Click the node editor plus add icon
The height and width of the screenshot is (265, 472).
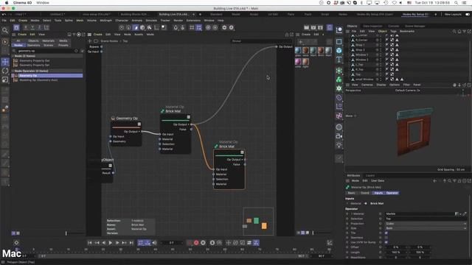pos(89,41)
